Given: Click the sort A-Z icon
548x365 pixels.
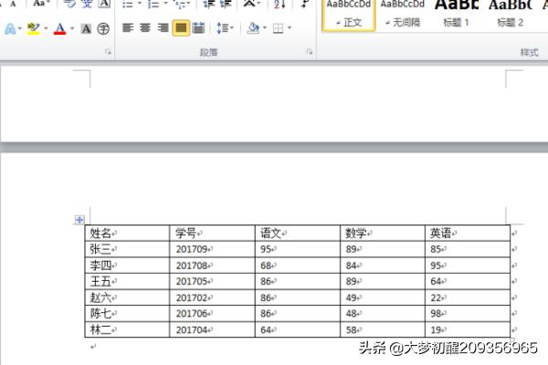Looking at the screenshot, I should click(x=279, y=4).
